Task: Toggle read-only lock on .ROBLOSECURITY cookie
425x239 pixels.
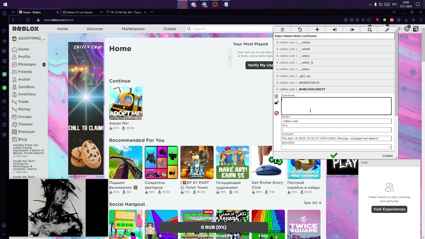Action: (276, 103)
